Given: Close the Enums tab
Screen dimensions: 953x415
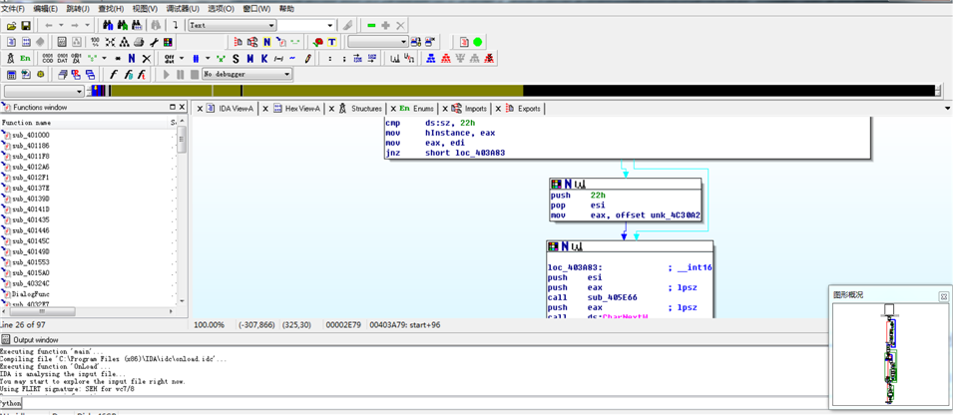Looking at the screenshot, I should 393,109.
